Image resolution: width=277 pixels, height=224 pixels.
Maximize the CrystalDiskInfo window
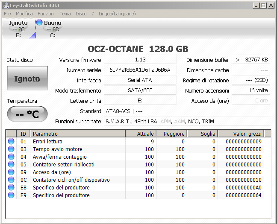[263, 6]
